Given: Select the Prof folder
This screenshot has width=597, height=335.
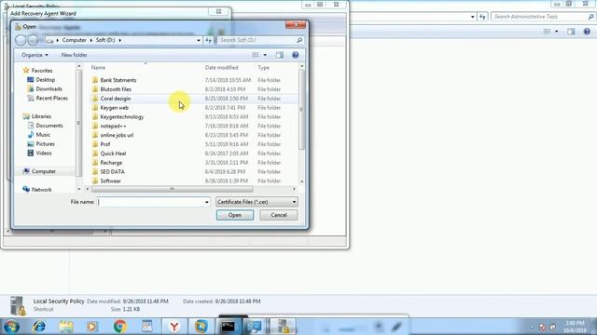Looking at the screenshot, I should pyautogui.click(x=105, y=144).
